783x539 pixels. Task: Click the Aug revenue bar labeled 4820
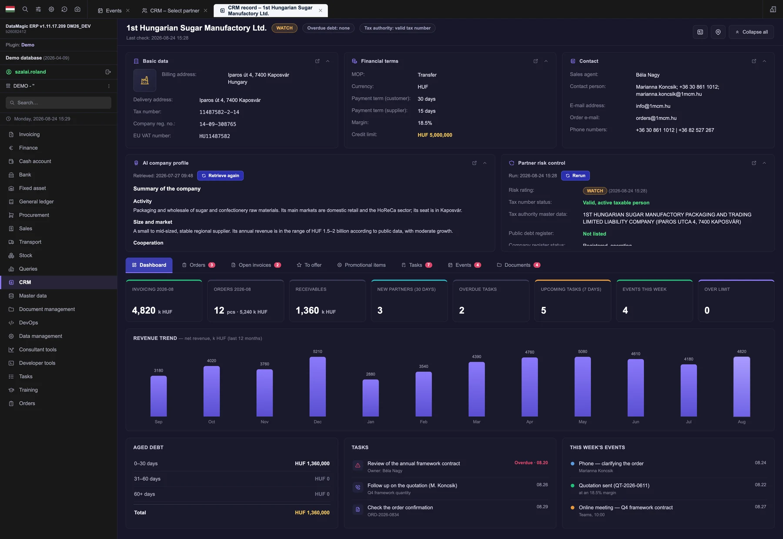[742, 387]
